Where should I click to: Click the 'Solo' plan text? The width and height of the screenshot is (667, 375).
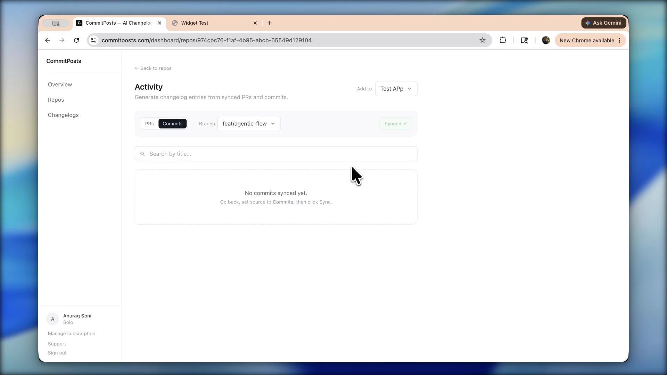tap(68, 322)
